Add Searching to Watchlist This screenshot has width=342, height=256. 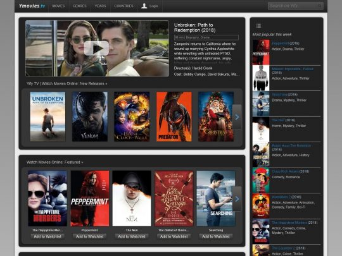click(216, 236)
